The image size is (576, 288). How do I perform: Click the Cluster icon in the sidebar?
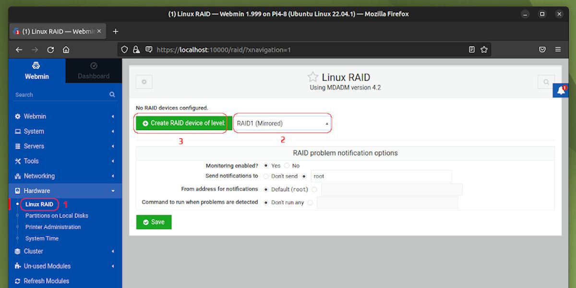pos(17,251)
